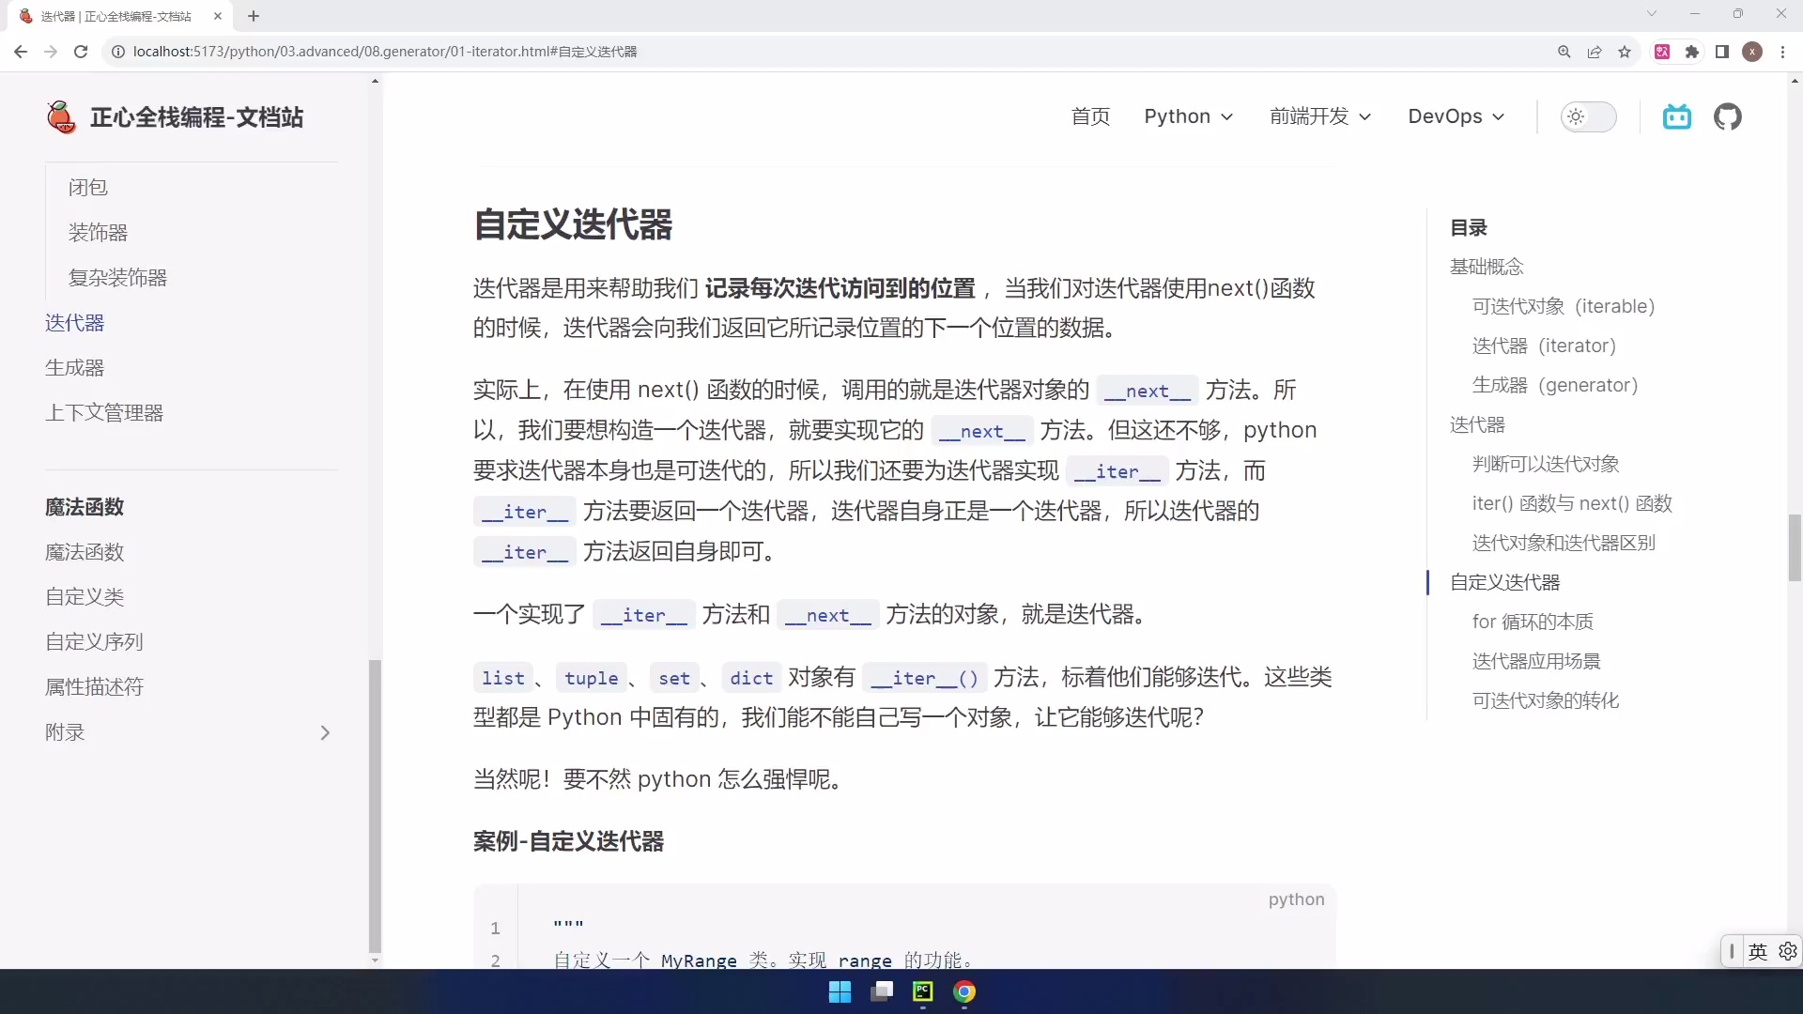This screenshot has width=1803, height=1014.
Task: Open the GitHub icon link
Action: 1727,116
